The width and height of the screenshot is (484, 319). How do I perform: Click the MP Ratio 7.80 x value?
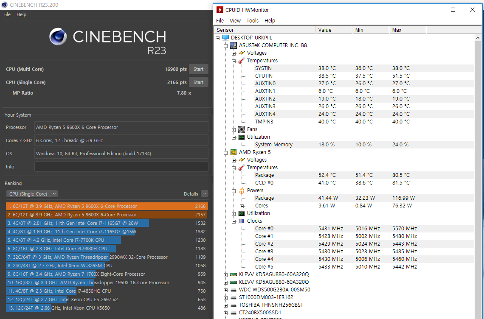[184, 93]
